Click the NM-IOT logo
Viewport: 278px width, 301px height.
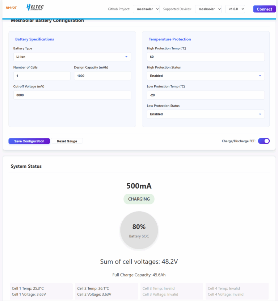[x=11, y=8]
